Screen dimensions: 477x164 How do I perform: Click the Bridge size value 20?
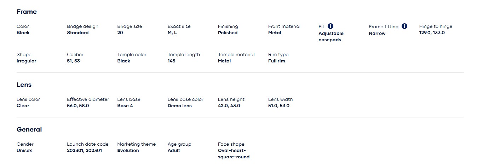pyautogui.click(x=120, y=33)
